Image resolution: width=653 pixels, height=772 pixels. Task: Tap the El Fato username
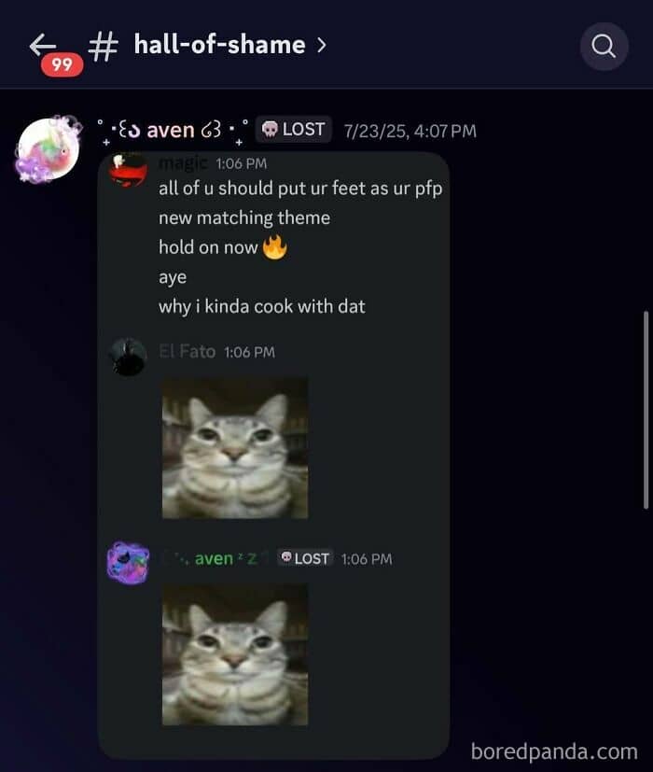(x=187, y=352)
